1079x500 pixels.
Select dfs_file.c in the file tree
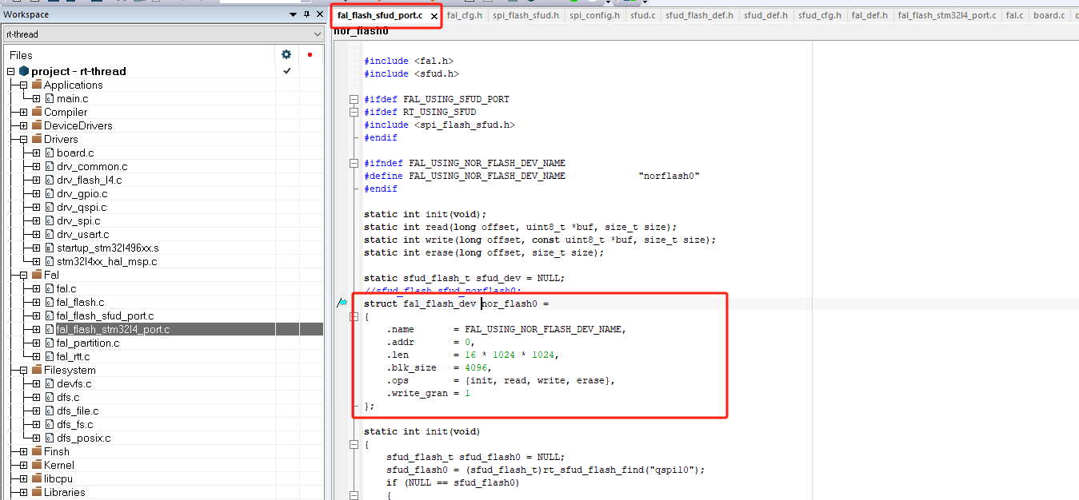(x=78, y=411)
